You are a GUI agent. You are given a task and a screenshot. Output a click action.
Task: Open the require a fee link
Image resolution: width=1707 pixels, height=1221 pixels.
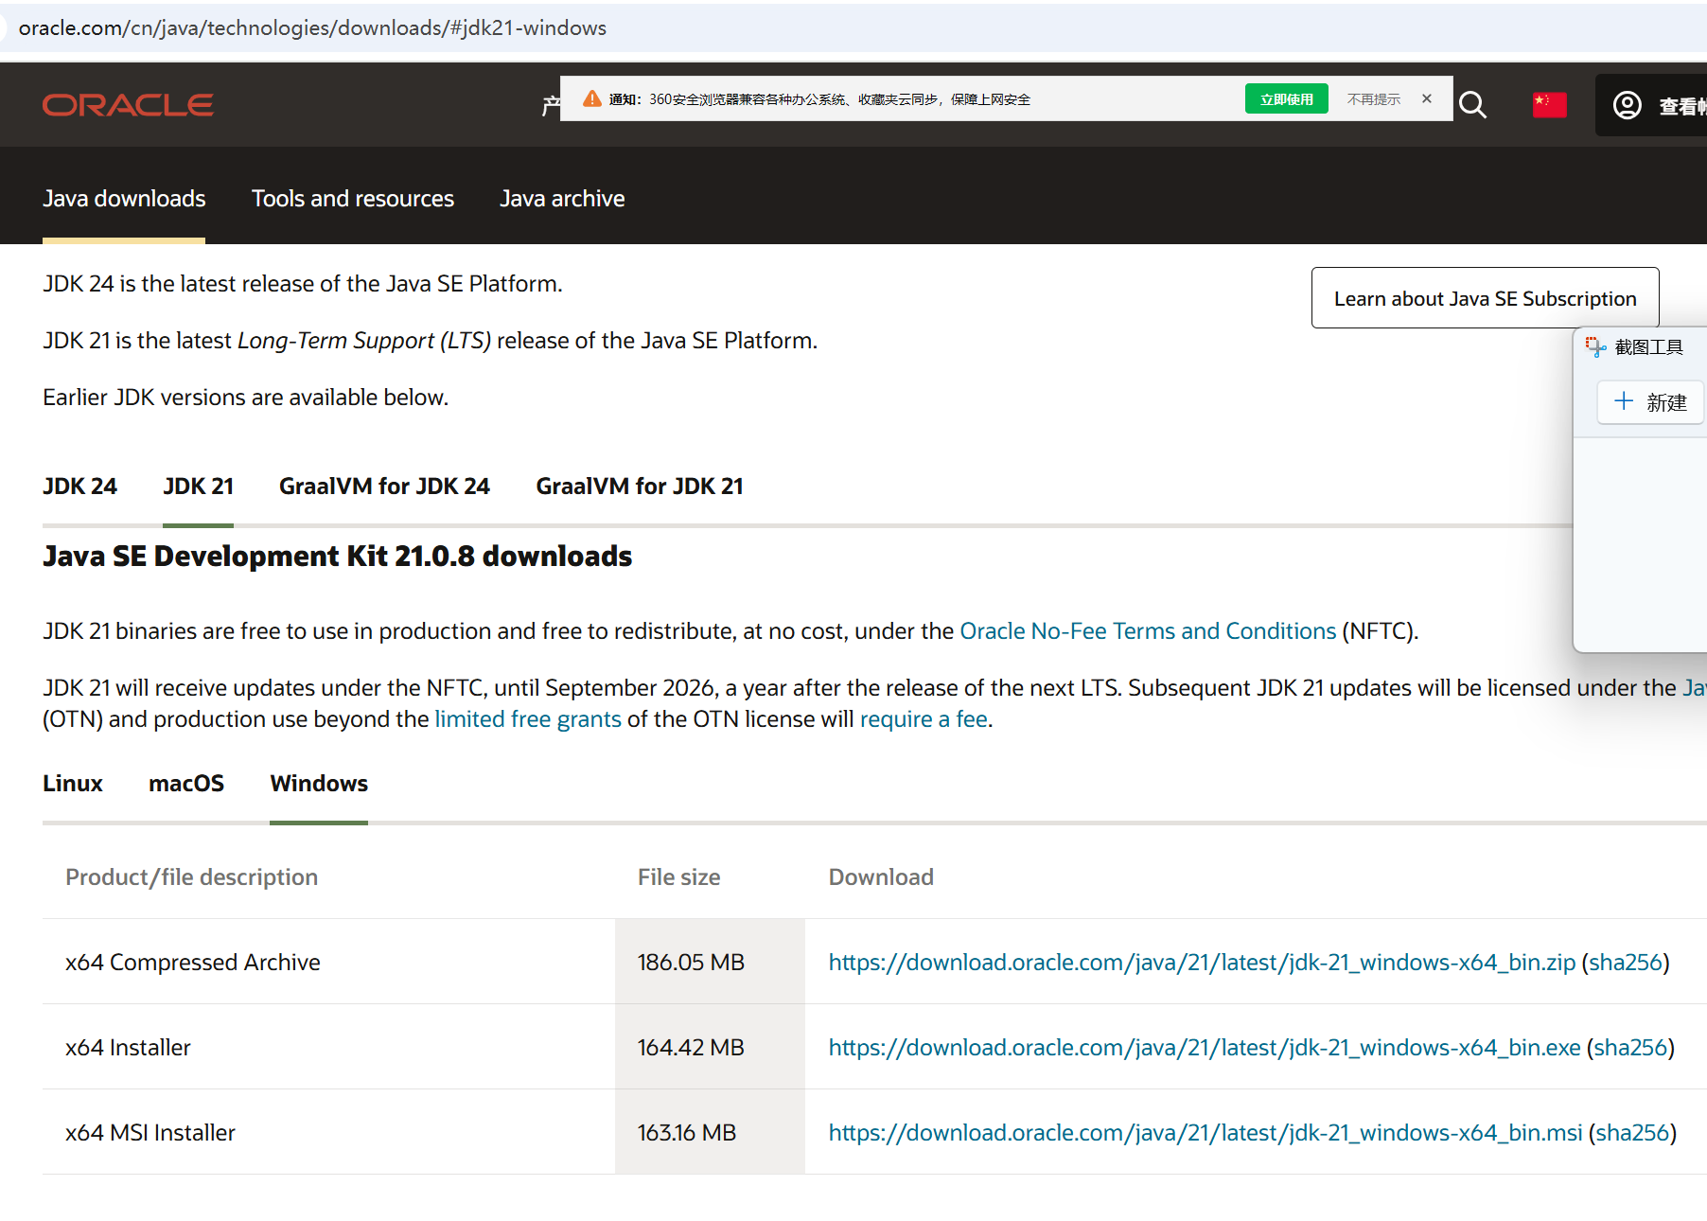pos(924,719)
